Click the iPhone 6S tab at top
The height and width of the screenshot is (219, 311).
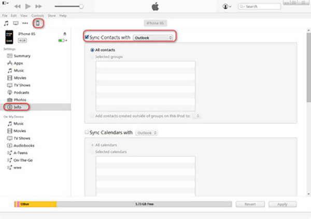click(x=155, y=23)
